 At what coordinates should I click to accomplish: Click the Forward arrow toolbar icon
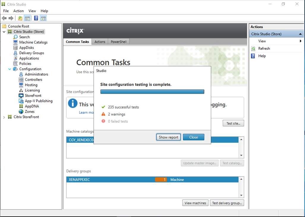[11, 18]
